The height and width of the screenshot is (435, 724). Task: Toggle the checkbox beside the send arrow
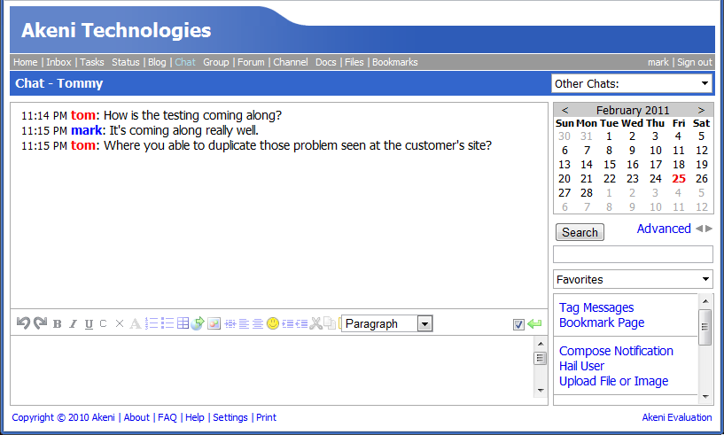518,324
